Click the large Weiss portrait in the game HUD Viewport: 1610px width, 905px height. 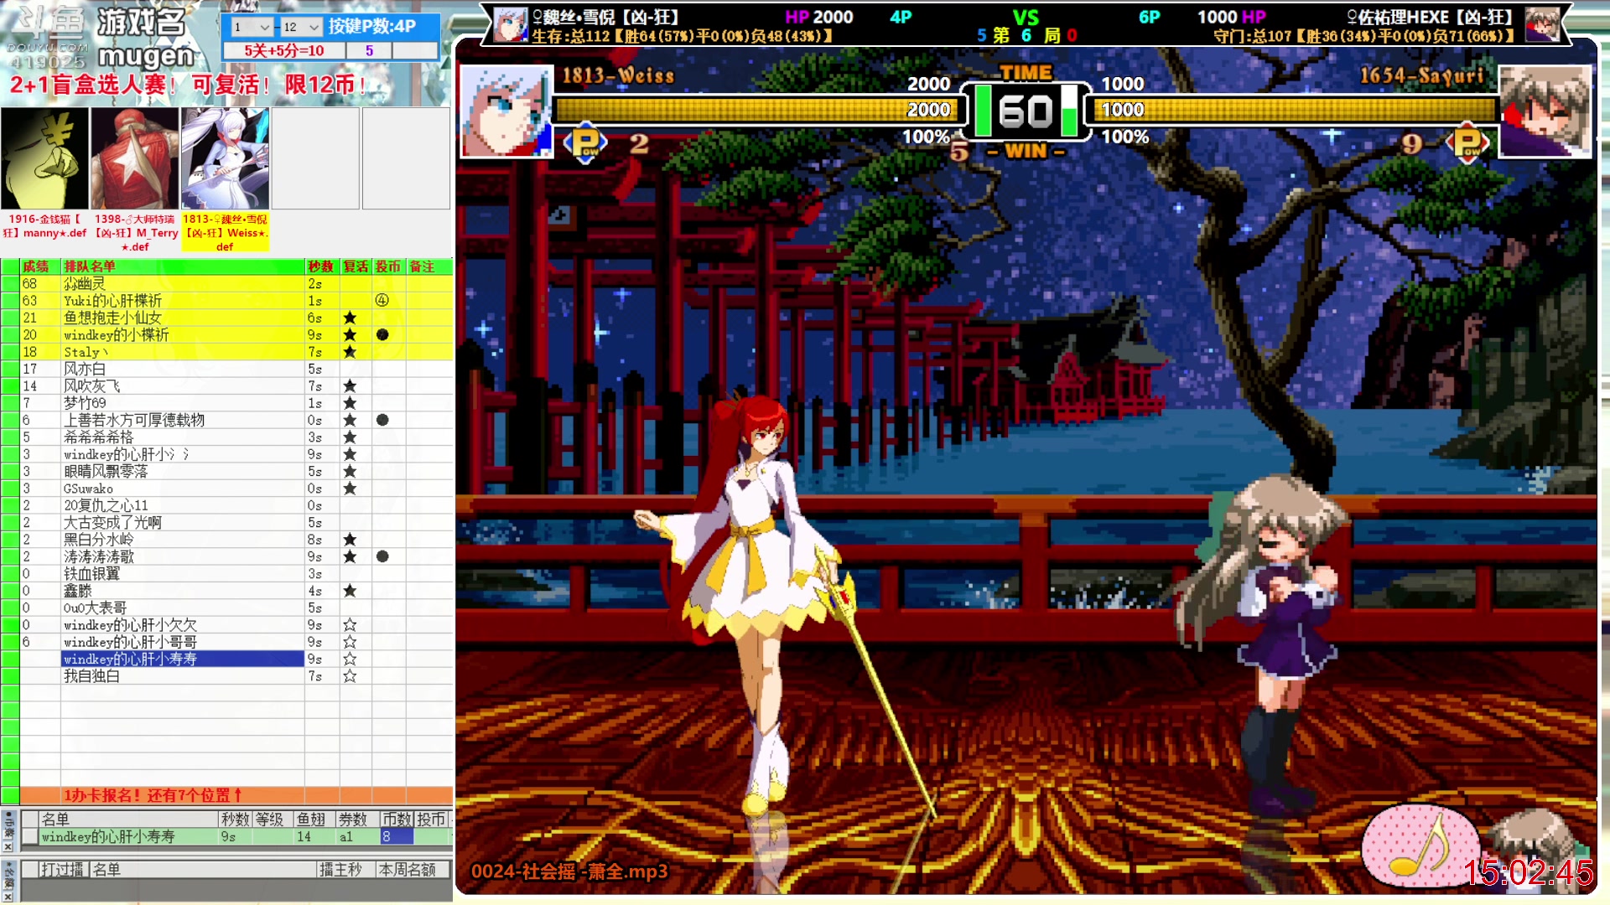[x=506, y=111]
